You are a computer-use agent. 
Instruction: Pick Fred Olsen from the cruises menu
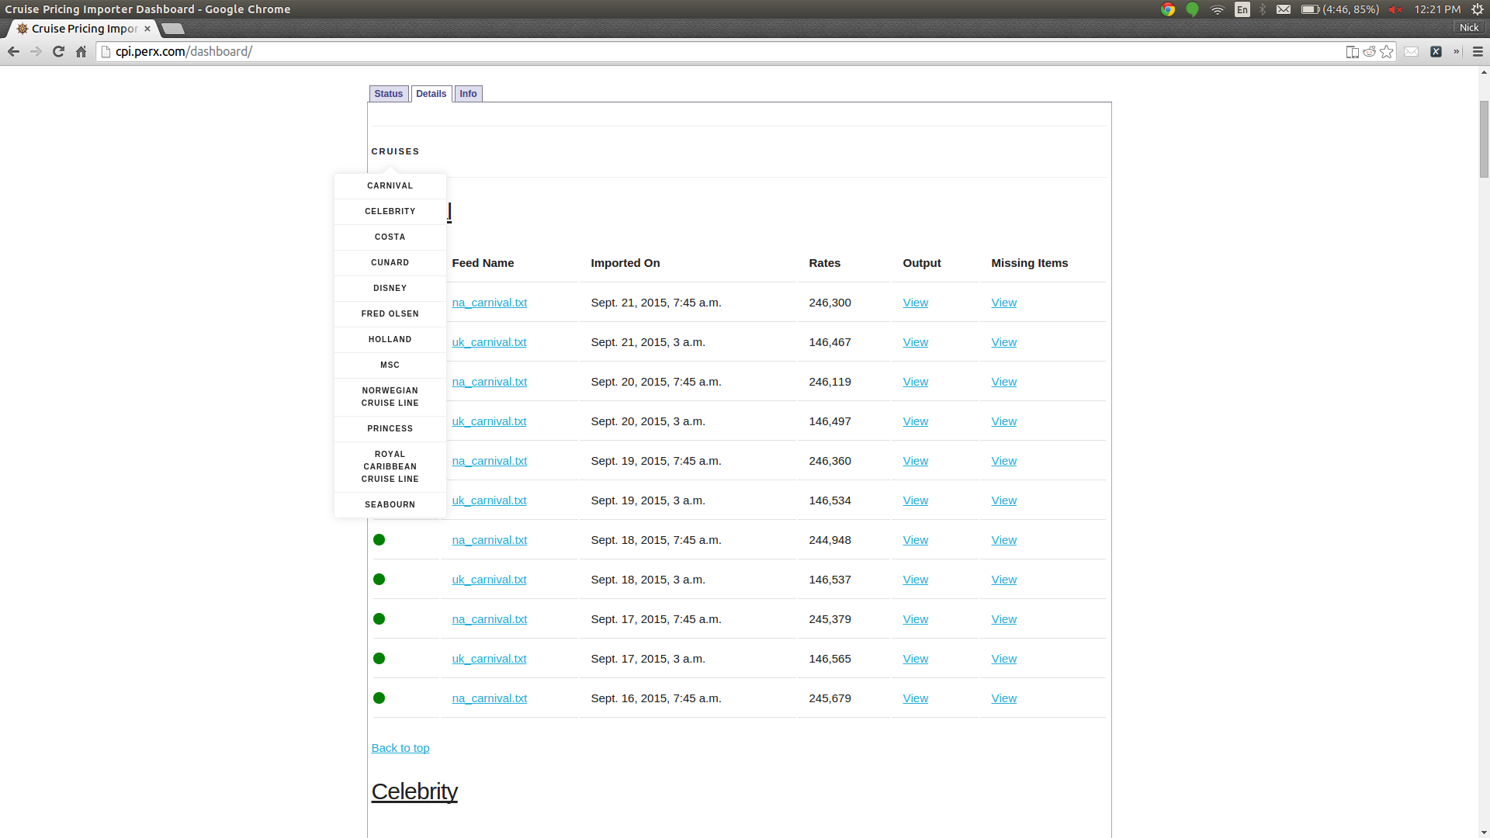(x=390, y=314)
